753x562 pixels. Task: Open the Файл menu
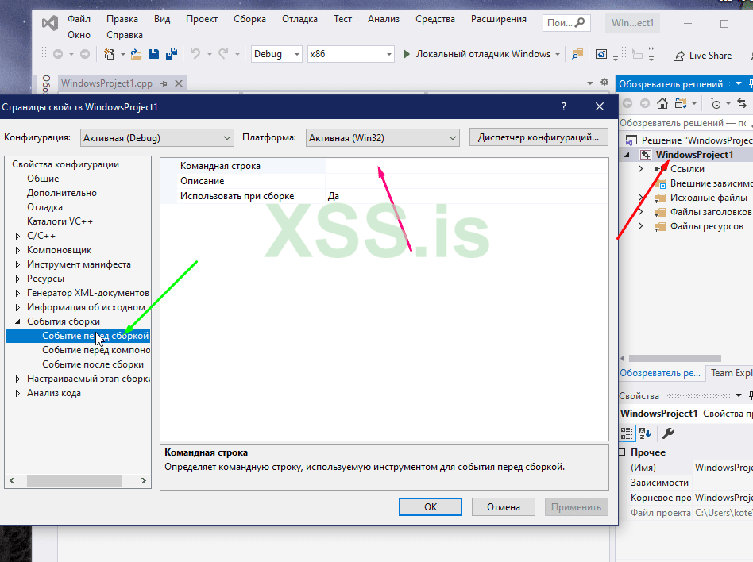[x=79, y=19]
